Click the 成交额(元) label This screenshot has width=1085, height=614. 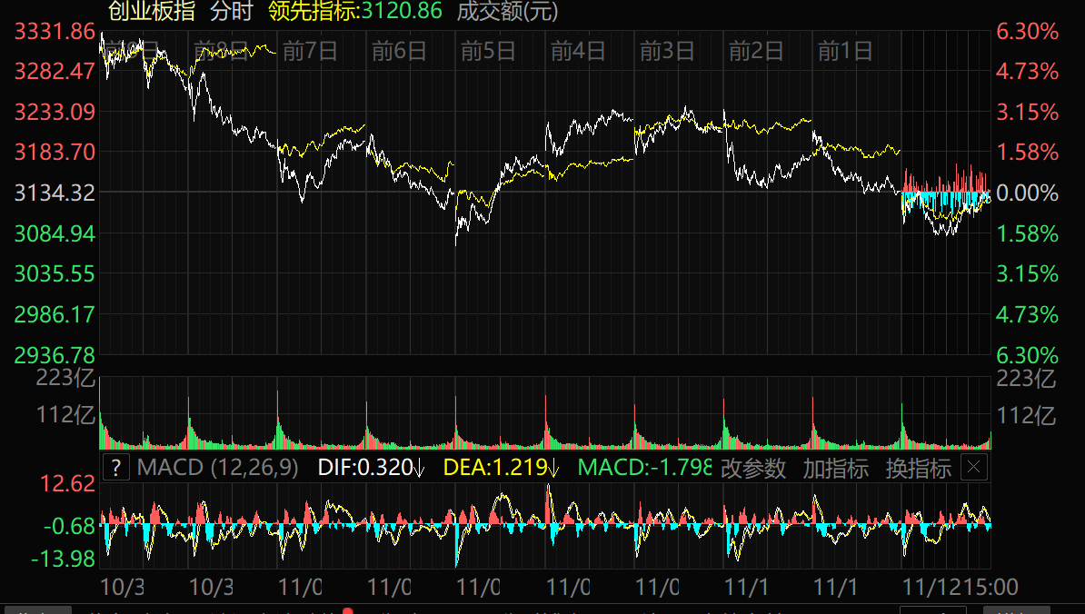[x=507, y=11]
